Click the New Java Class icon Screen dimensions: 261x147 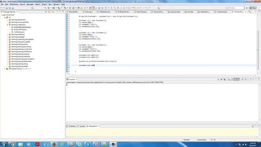pos(73,8)
